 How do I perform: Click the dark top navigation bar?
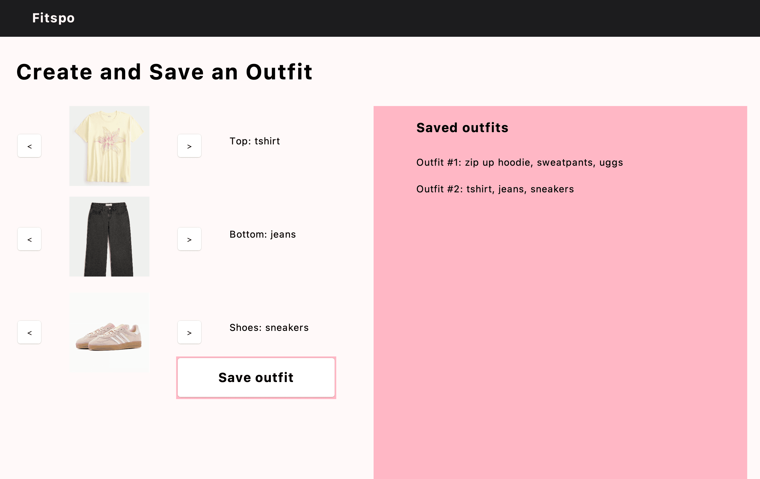pyautogui.click(x=410, y=18)
